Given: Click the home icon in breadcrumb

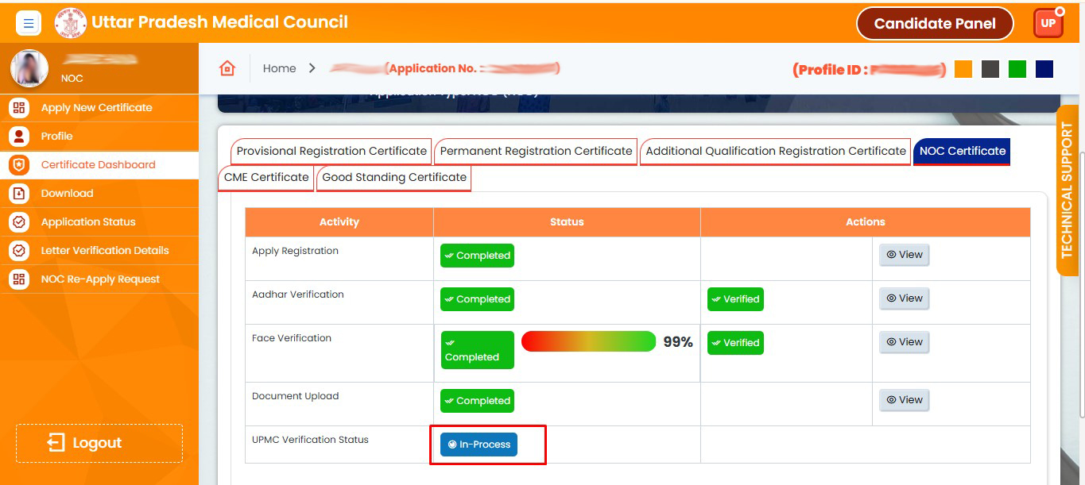Looking at the screenshot, I should coord(227,68).
